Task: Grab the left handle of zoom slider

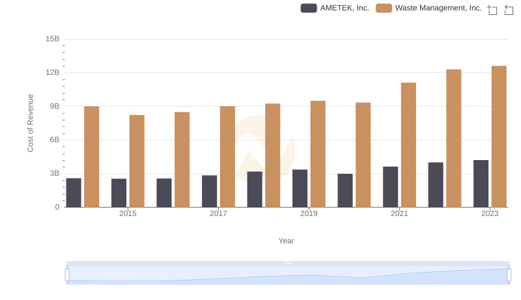Action: tap(67, 275)
